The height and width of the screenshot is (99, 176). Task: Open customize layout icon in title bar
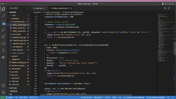click(x=173, y=4)
